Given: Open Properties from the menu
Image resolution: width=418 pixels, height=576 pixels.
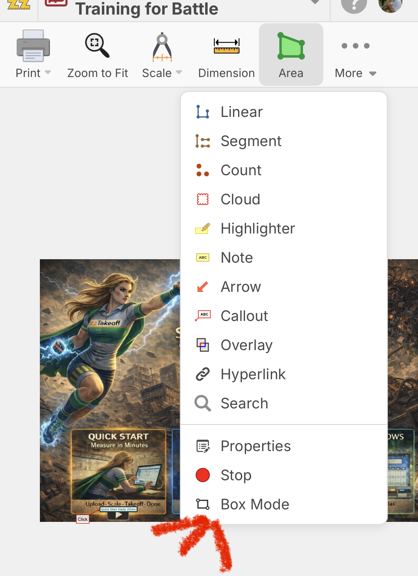Looking at the screenshot, I should point(255,446).
